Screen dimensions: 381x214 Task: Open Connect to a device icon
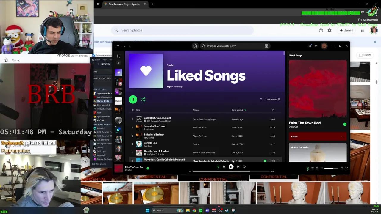point(317,169)
